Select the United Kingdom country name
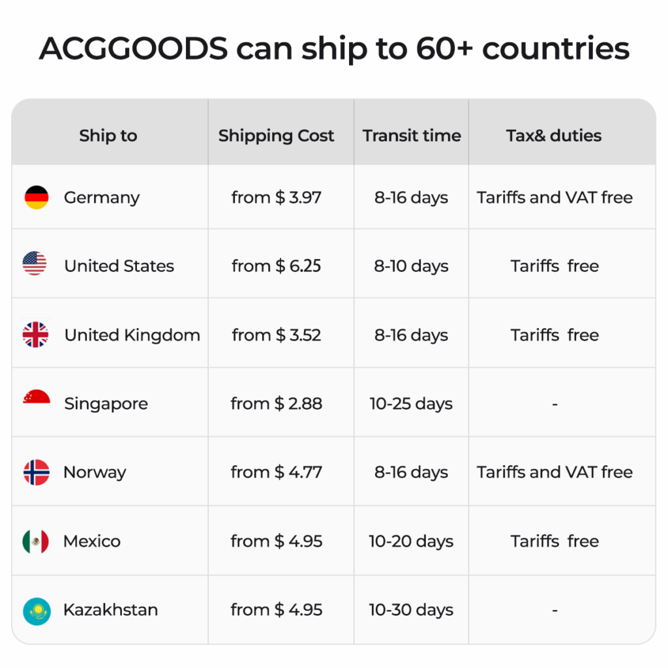The height and width of the screenshot is (668, 668). click(x=132, y=335)
